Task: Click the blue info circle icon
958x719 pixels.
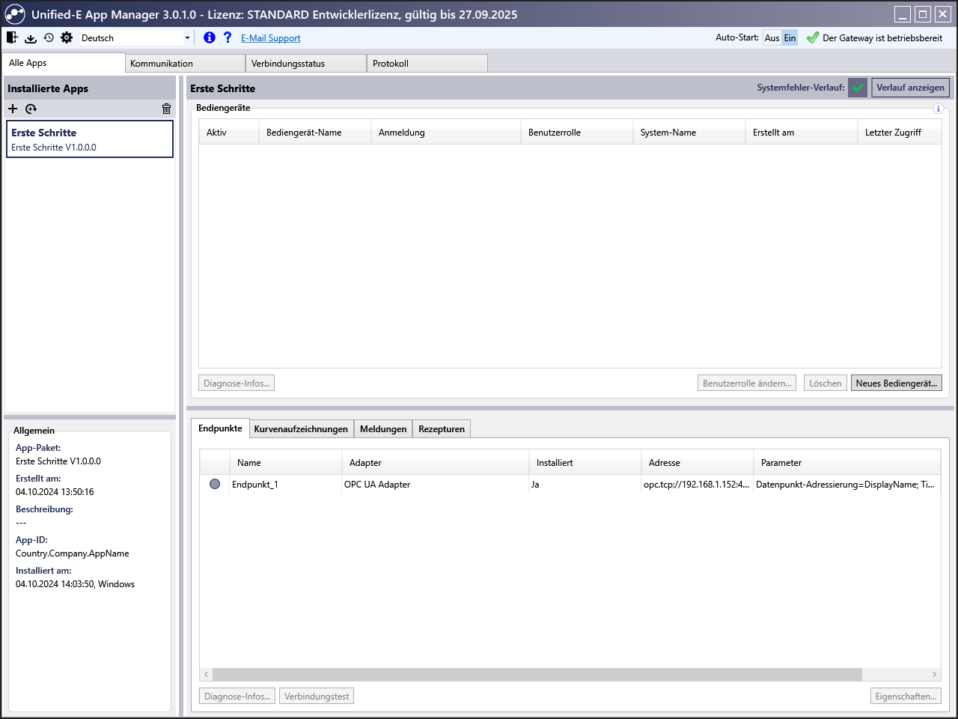Action: 210,37
